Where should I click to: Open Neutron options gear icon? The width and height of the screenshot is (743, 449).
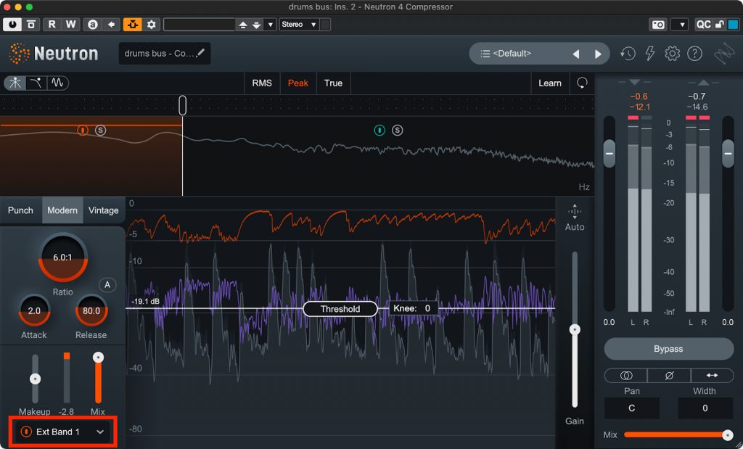(x=673, y=54)
